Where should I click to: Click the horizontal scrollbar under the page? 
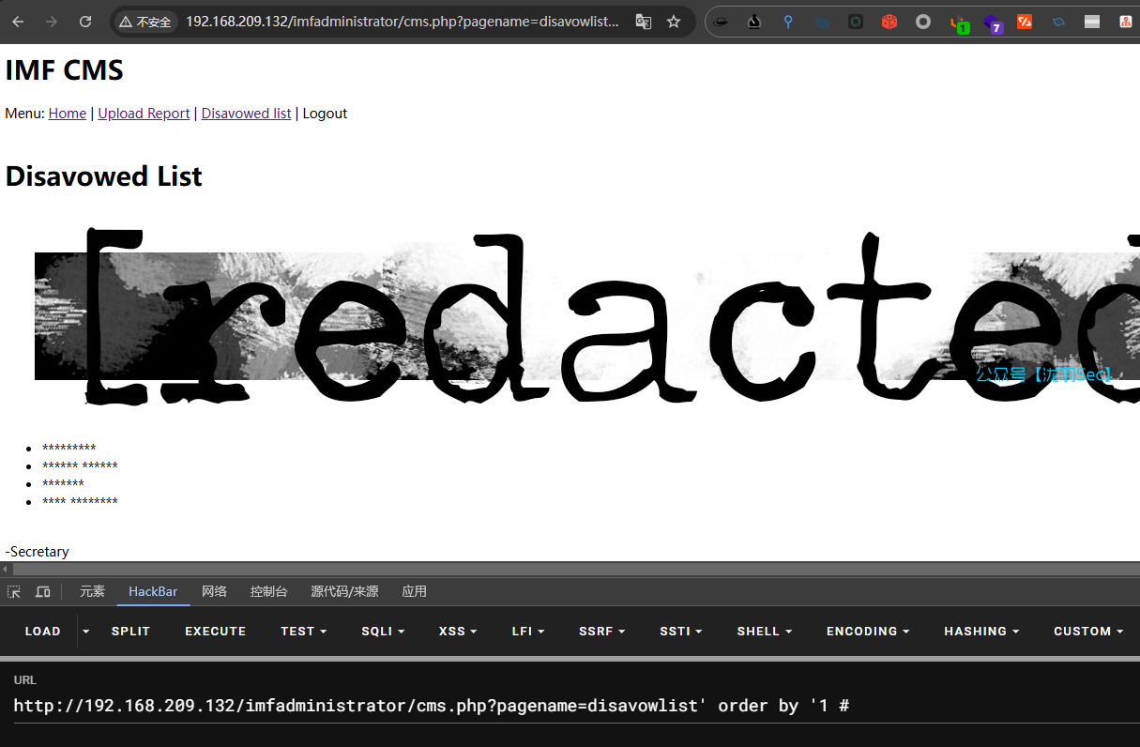(563, 569)
